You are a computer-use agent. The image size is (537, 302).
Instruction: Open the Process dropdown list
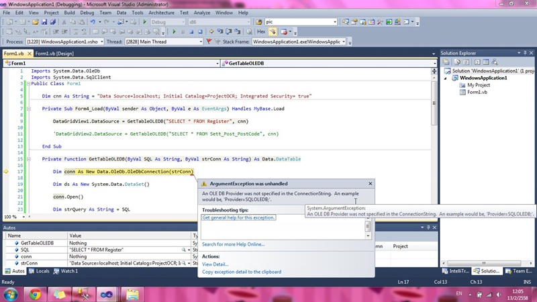103,42
